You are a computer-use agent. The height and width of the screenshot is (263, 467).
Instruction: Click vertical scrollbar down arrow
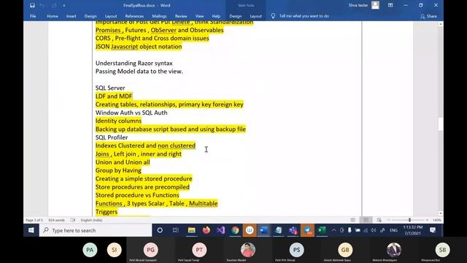tap(441, 213)
